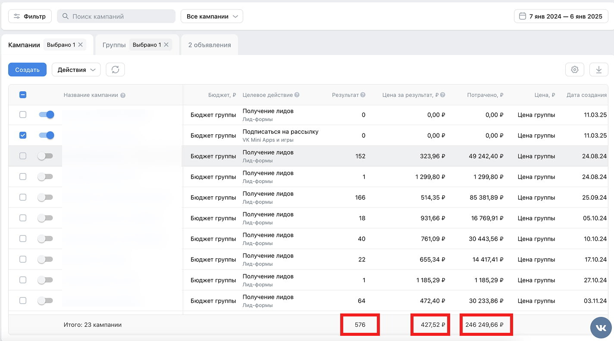The width and height of the screenshot is (614, 341).
Task: Sort by the Бюджет, ₽ column header
Action: click(222, 95)
